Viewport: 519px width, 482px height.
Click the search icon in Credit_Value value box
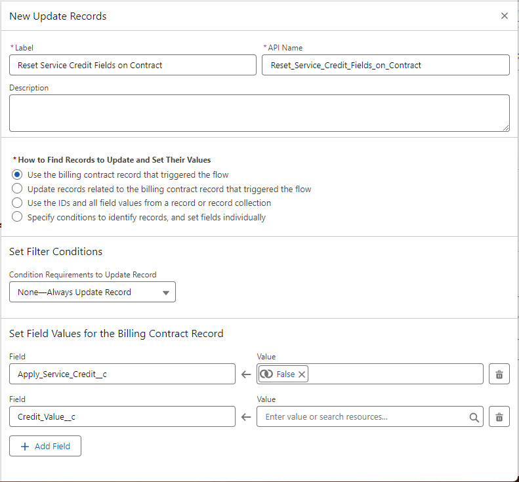[x=474, y=416]
